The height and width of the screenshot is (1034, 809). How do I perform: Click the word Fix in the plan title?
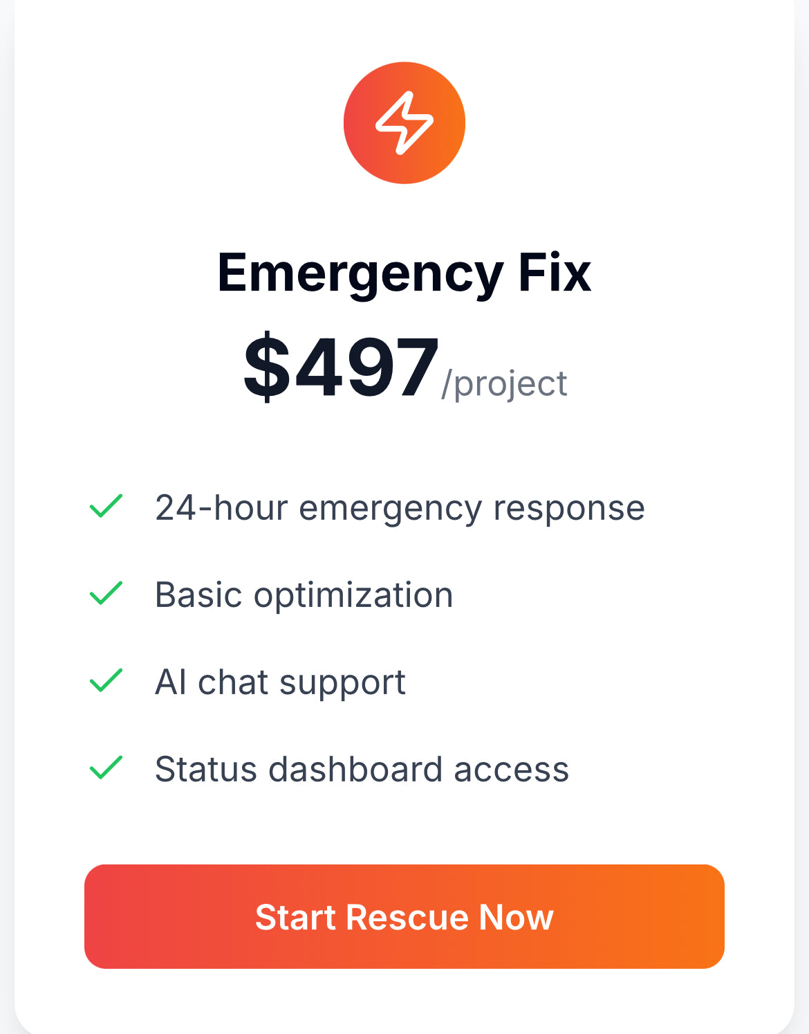(x=555, y=273)
